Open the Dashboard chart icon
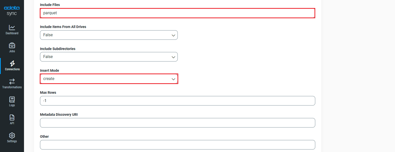 pos(12,27)
